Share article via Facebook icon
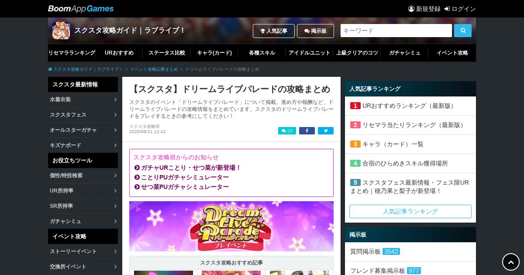The width and height of the screenshot is (524, 275). (307, 131)
